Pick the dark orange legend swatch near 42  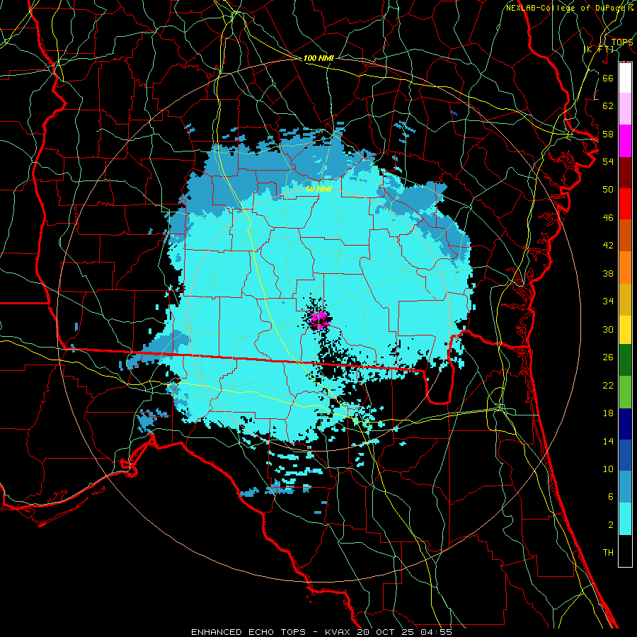coord(625,235)
